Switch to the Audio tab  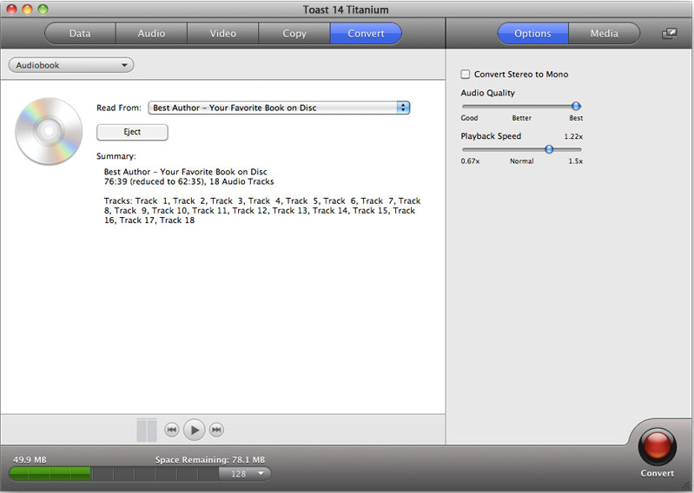[151, 34]
